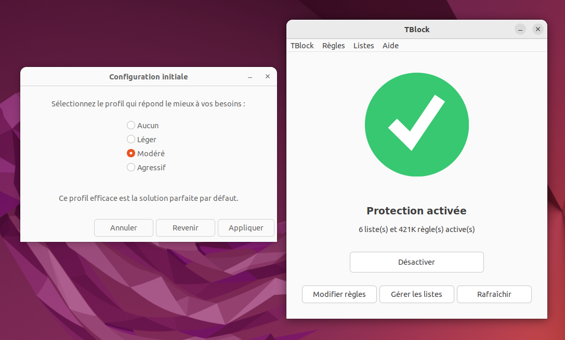Open the TBlock menu
The height and width of the screenshot is (340, 565).
point(302,46)
